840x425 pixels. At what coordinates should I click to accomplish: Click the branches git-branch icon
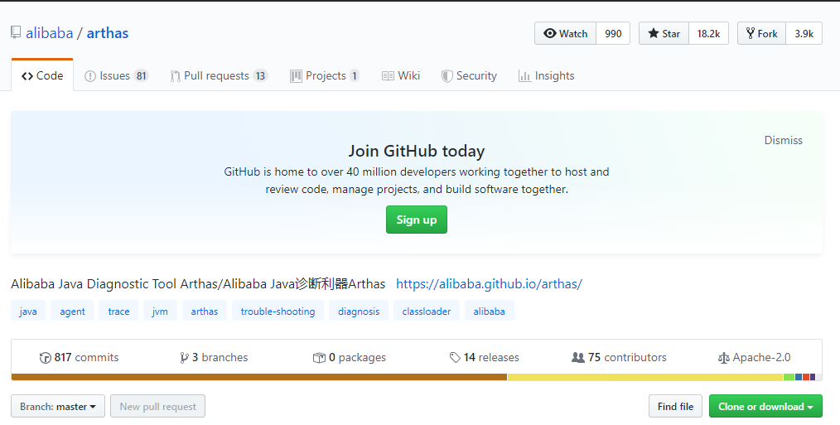pos(184,357)
